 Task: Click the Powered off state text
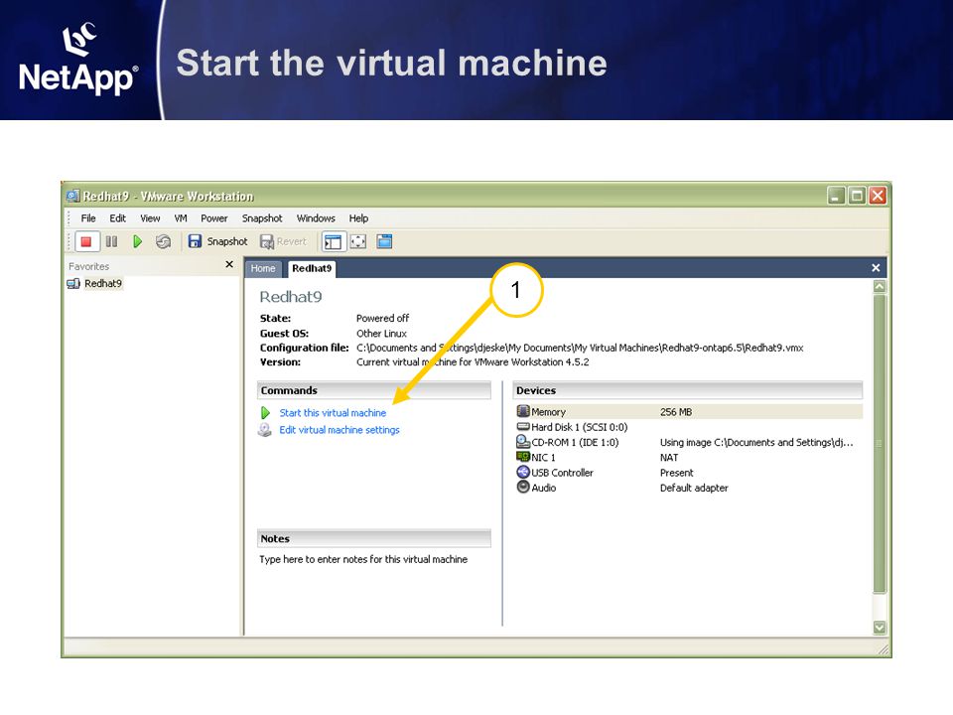pyautogui.click(x=382, y=318)
